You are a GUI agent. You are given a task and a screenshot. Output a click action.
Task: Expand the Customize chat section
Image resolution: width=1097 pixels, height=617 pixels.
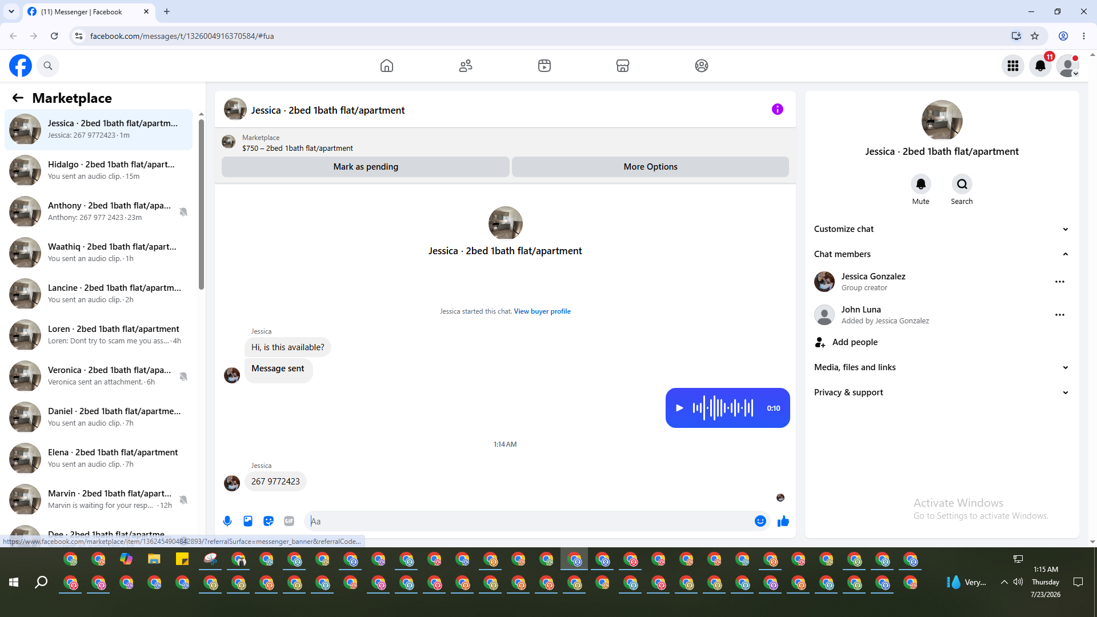click(941, 229)
